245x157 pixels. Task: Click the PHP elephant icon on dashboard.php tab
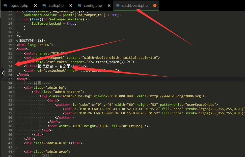pos(118,6)
